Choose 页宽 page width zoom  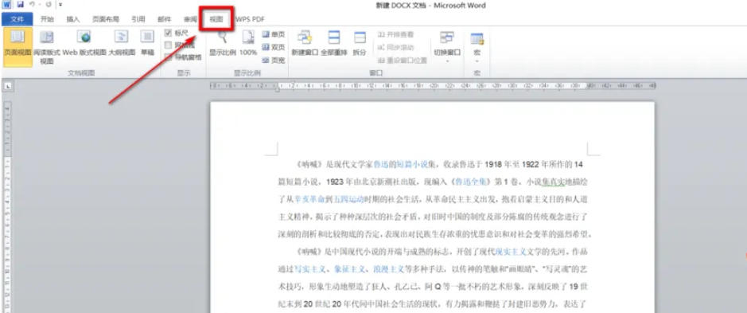click(274, 60)
